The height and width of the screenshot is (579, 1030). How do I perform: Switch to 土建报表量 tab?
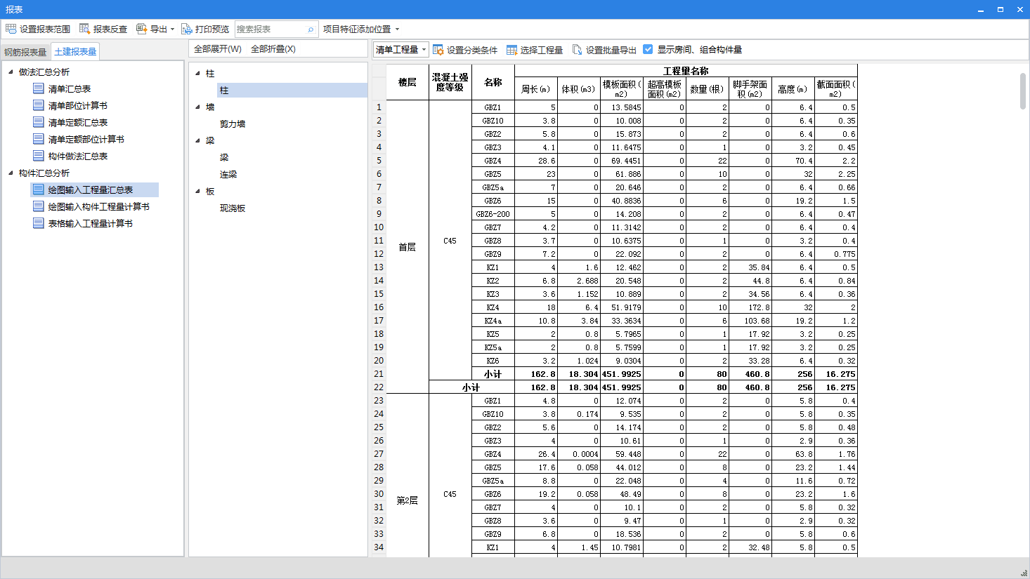75,52
